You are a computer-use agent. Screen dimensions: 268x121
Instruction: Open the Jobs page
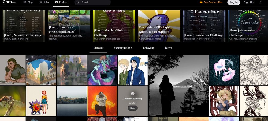tap(44, 2)
